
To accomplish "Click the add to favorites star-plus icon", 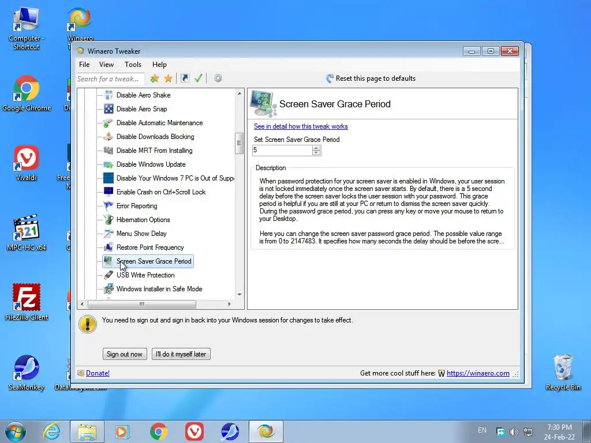I will 155,78.
